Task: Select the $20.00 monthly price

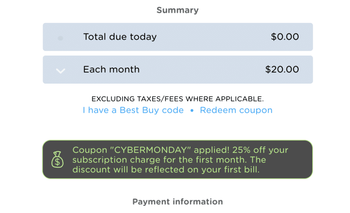Action: pyautogui.click(x=282, y=70)
